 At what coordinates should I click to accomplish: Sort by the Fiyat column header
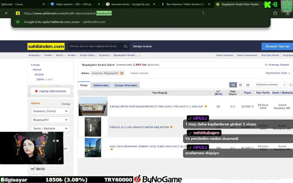click(x=248, y=93)
